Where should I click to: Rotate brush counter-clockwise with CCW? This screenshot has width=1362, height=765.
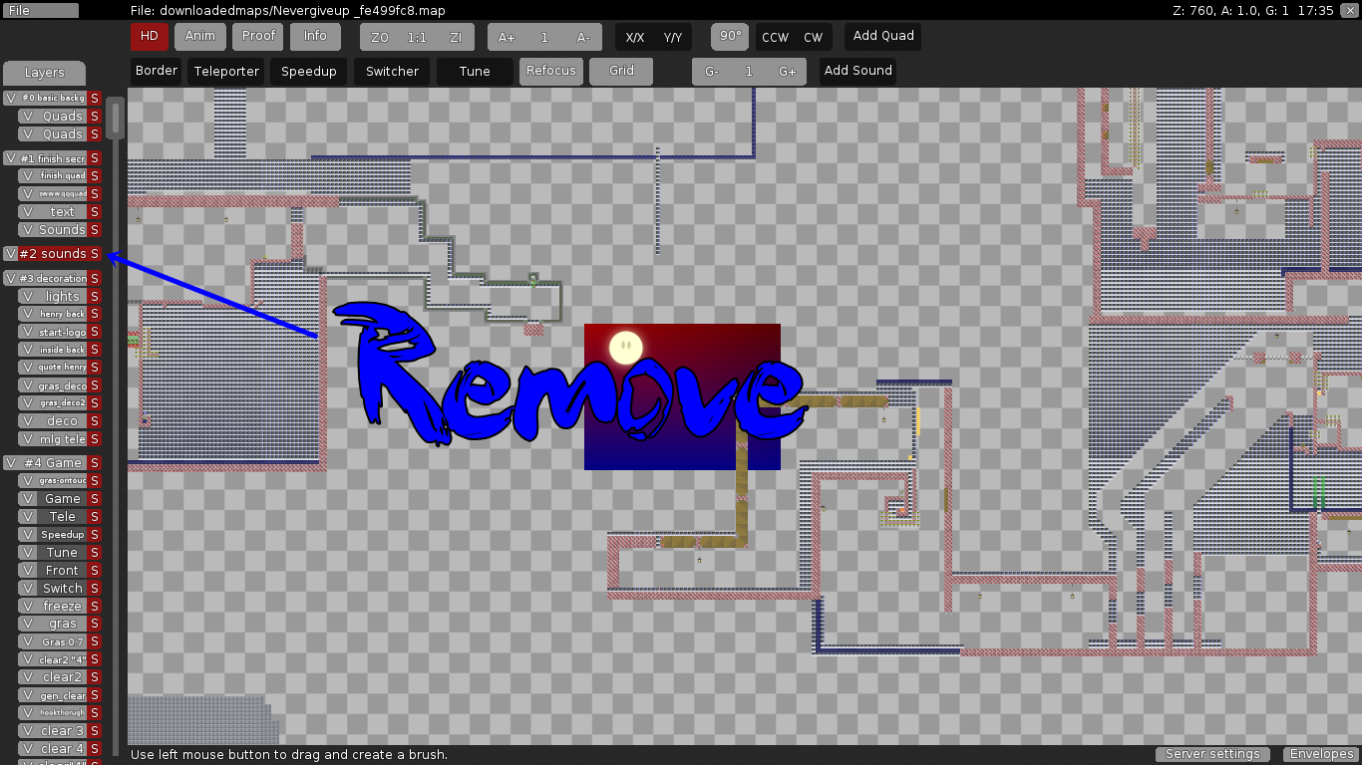pyautogui.click(x=775, y=37)
